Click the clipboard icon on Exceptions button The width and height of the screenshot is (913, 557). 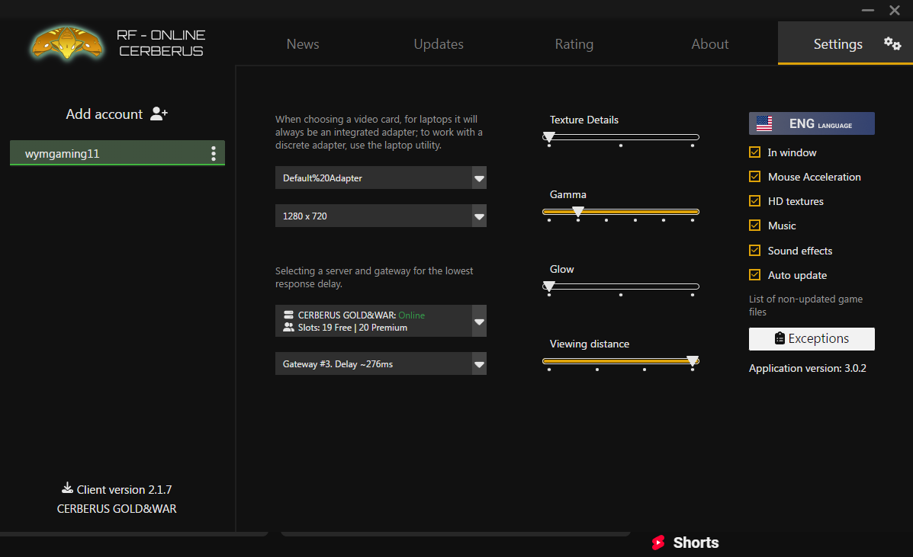pos(780,338)
